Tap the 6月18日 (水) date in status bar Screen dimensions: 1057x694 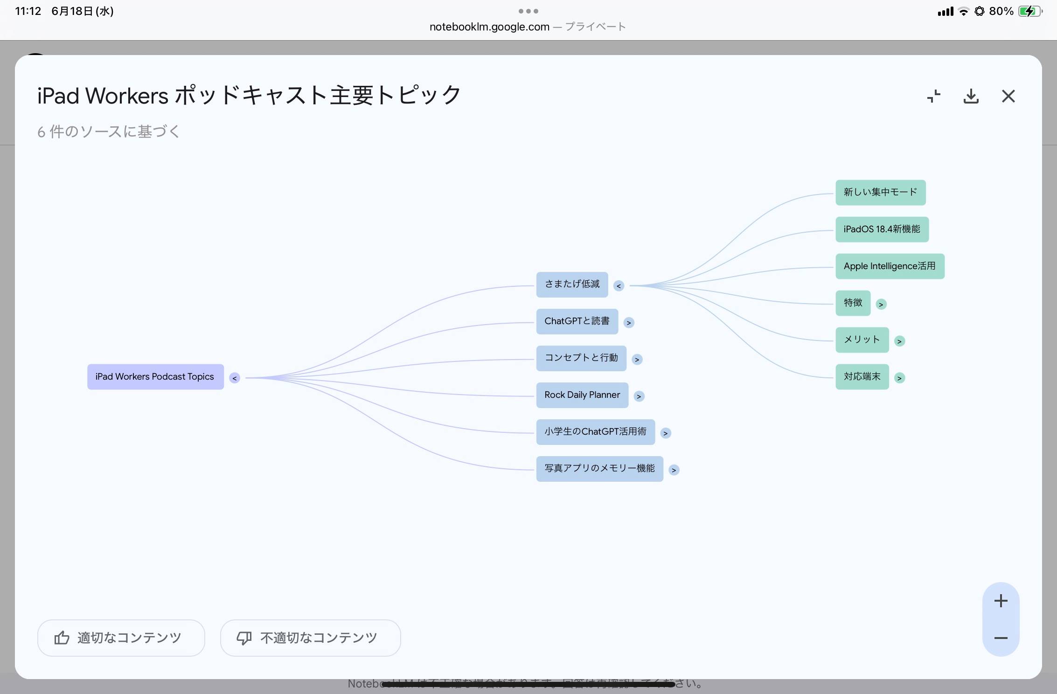tap(83, 11)
